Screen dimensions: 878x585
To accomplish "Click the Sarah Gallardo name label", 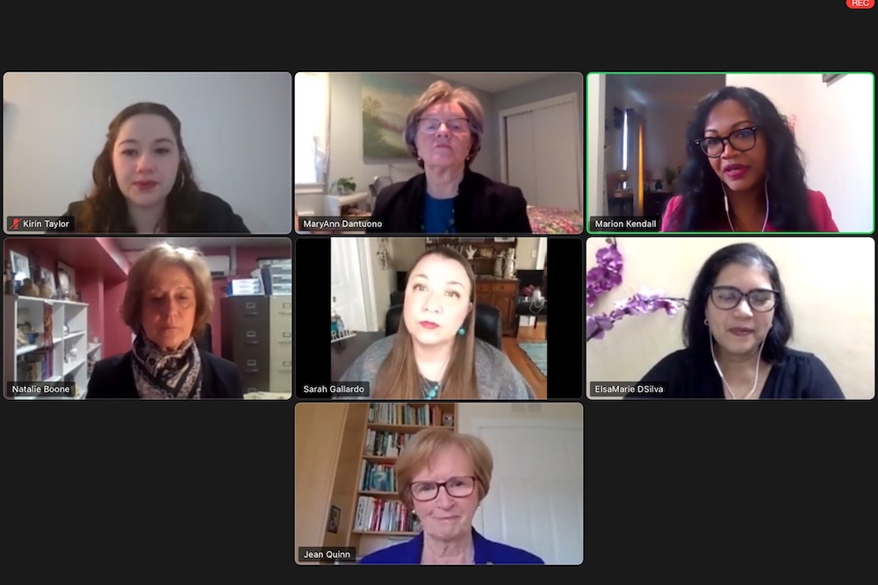I will (334, 389).
